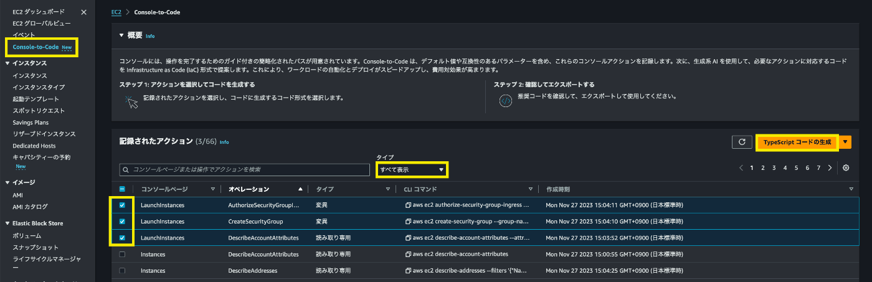Copy the describe-account-attributes --attr CLI command
The width and height of the screenshot is (872, 282).
[407, 238]
